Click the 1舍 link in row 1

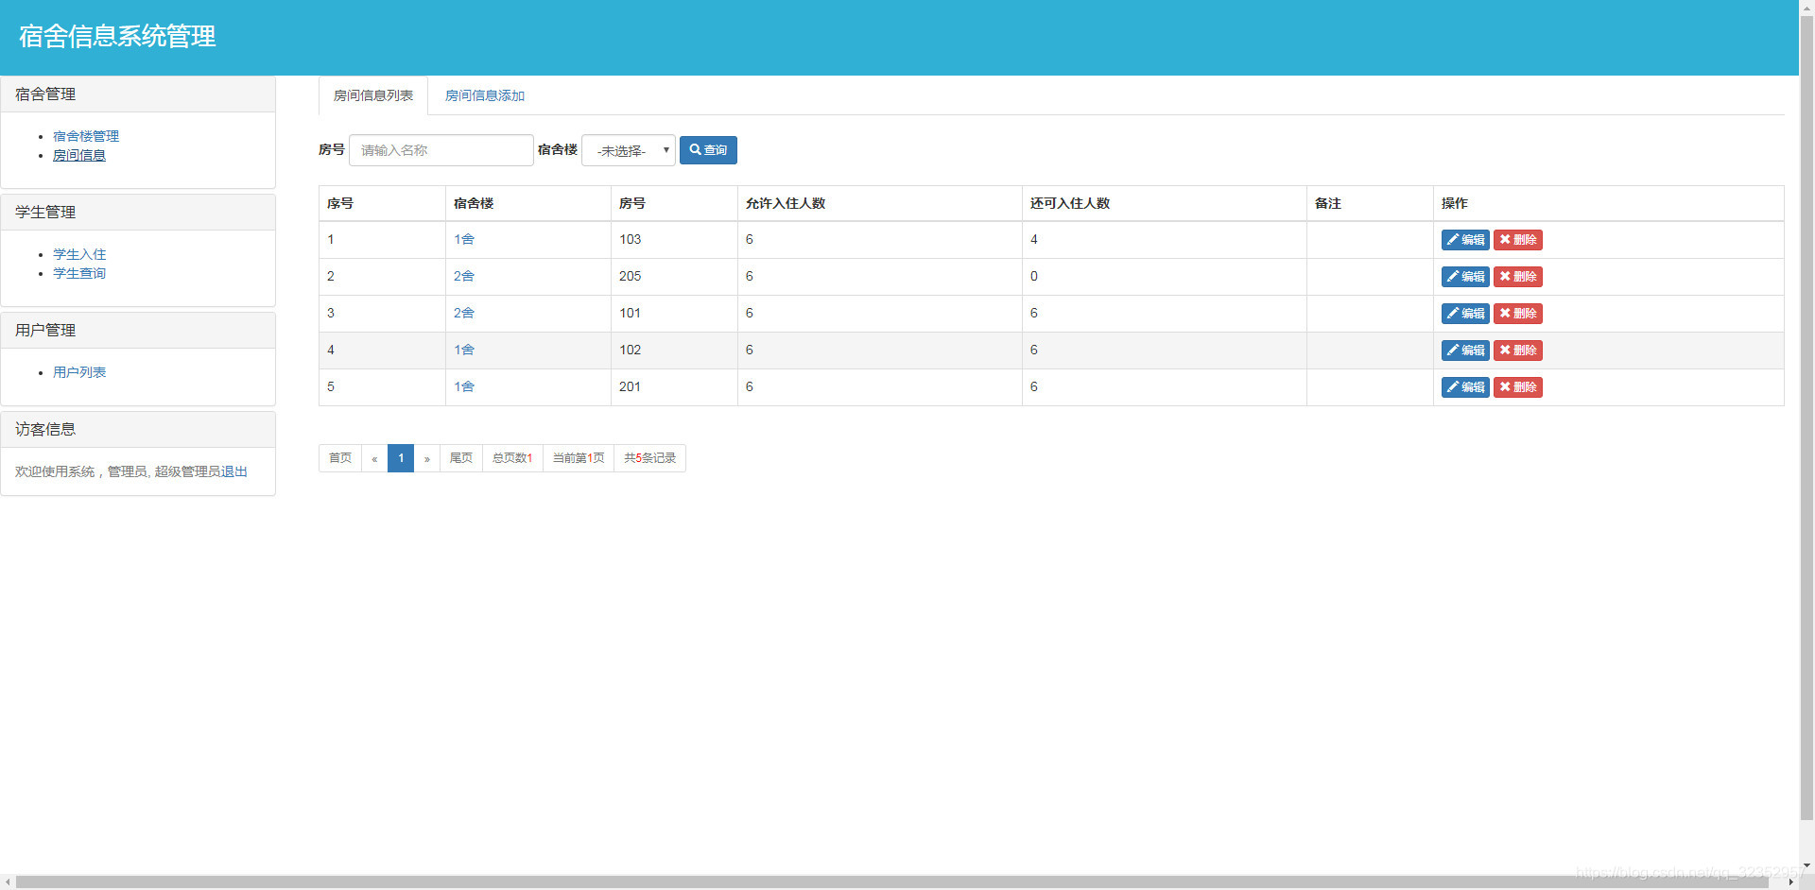point(464,240)
